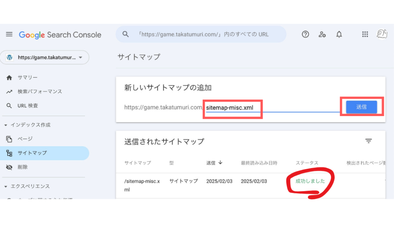The width and height of the screenshot is (394, 238).
Task: Open the notifications bell
Action: [x=339, y=35]
